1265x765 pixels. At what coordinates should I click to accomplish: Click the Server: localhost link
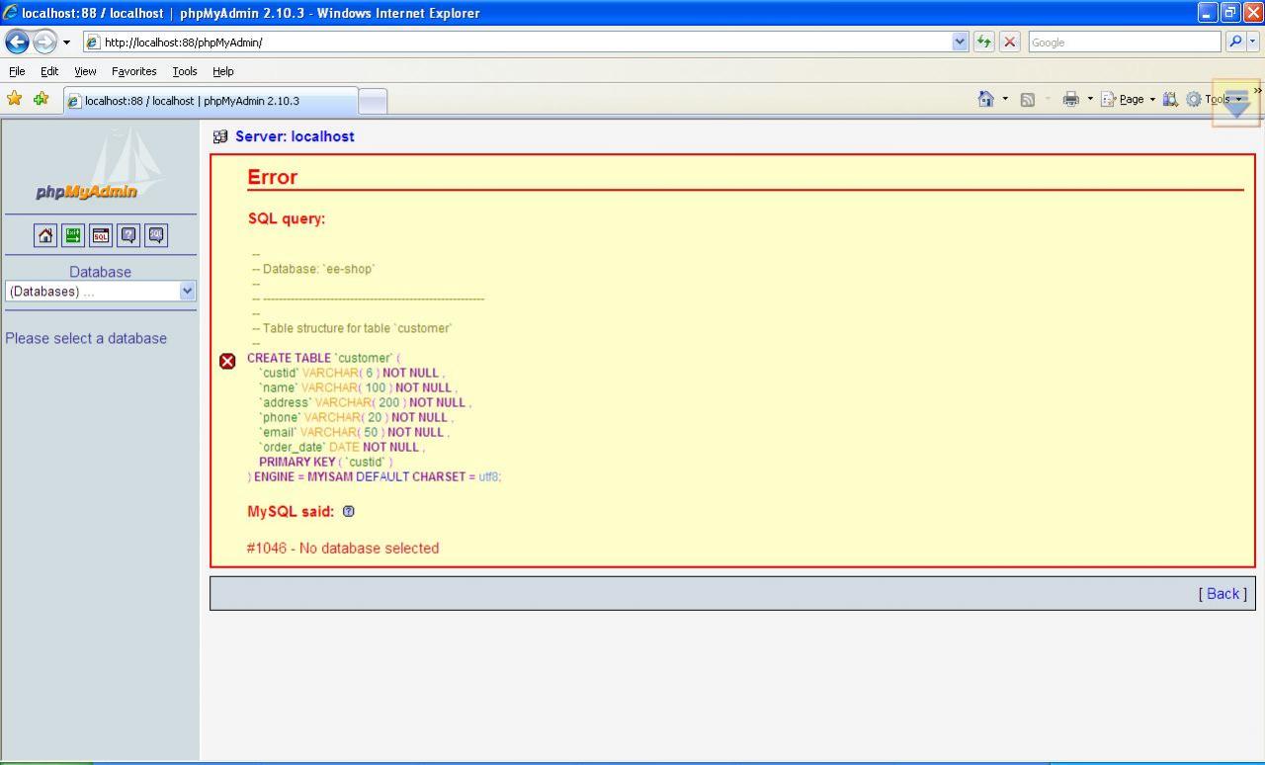(x=295, y=136)
